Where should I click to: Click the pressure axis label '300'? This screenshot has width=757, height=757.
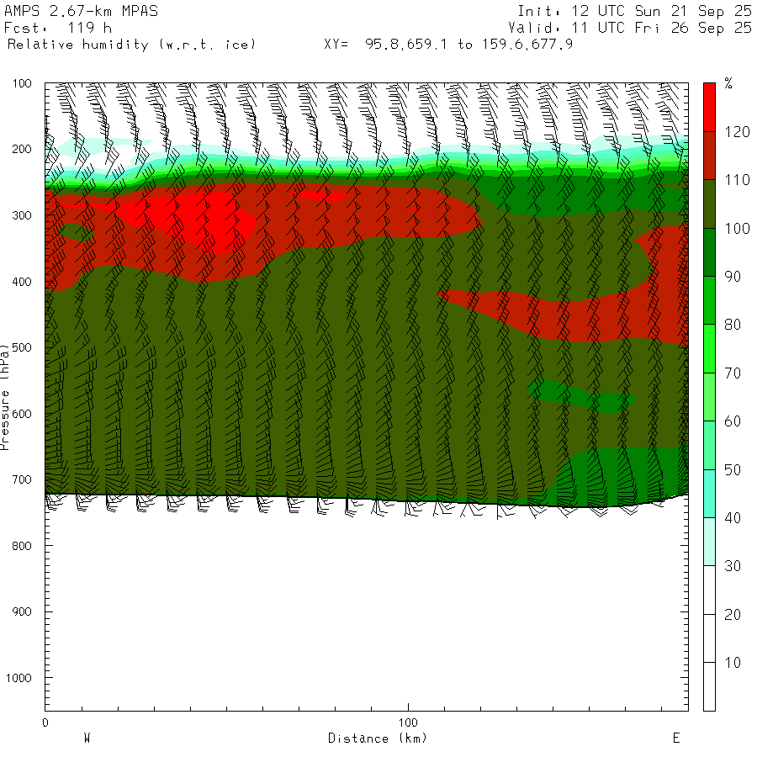[x=22, y=215]
